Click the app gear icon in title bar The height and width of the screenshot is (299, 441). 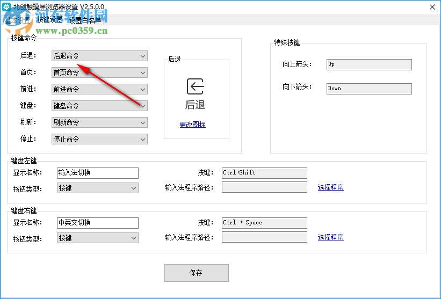pos(6,7)
